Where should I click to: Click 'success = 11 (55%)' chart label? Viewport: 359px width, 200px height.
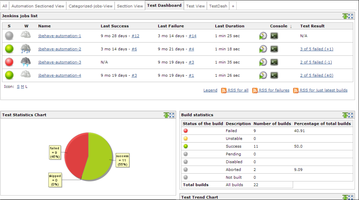[x=122, y=160]
